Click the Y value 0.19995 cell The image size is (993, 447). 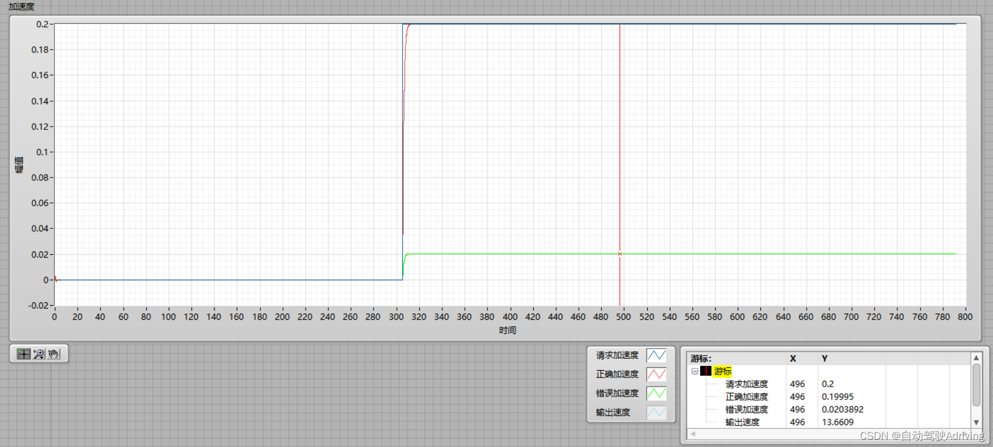[x=837, y=397]
